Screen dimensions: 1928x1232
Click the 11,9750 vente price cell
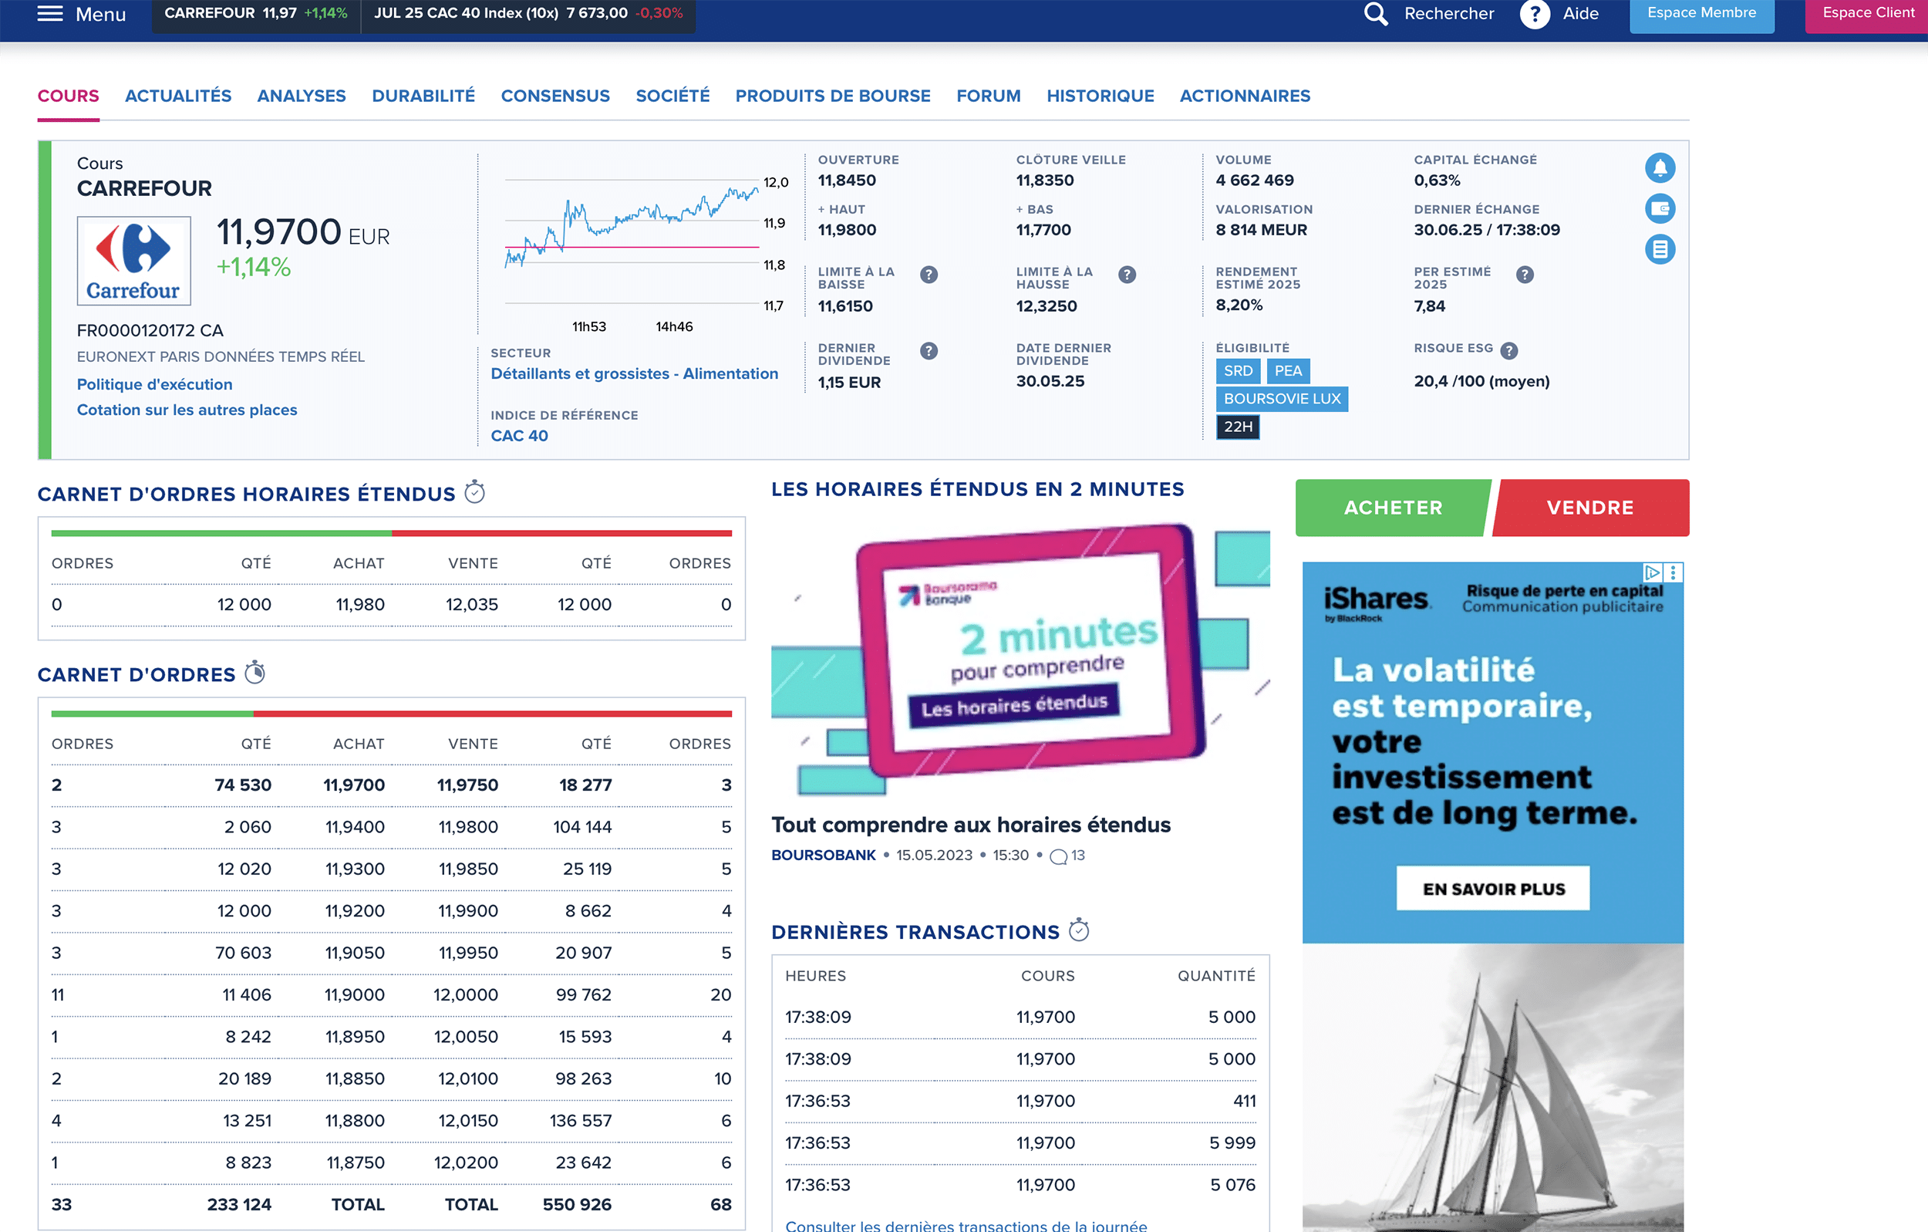[x=467, y=785]
